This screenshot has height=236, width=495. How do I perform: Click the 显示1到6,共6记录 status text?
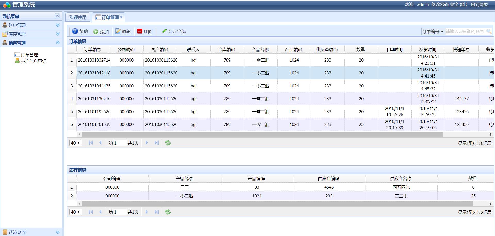coord(475,143)
